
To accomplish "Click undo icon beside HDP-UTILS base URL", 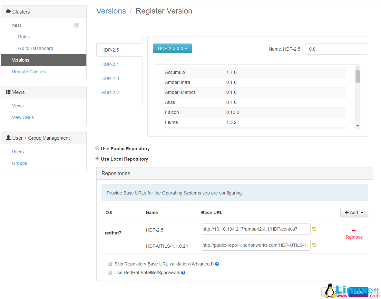I will pyautogui.click(x=314, y=245).
